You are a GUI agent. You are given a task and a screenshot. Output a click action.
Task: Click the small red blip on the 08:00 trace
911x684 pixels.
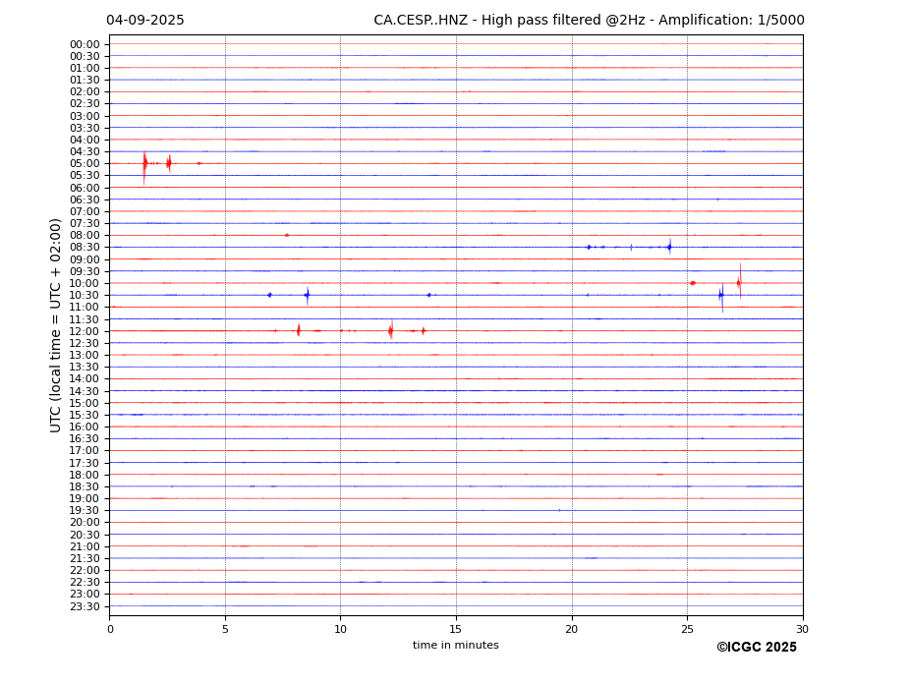click(286, 235)
